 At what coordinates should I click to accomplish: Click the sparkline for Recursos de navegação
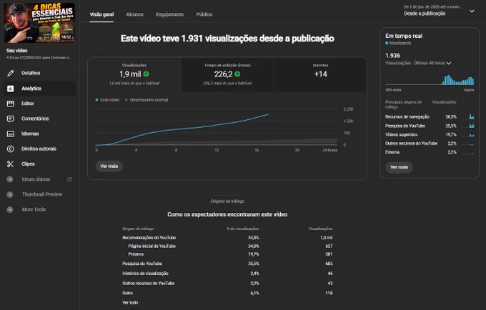click(x=468, y=116)
